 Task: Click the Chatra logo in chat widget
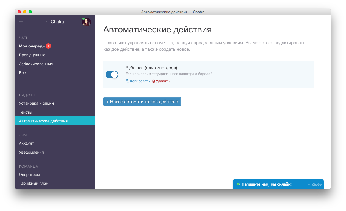[315, 185]
